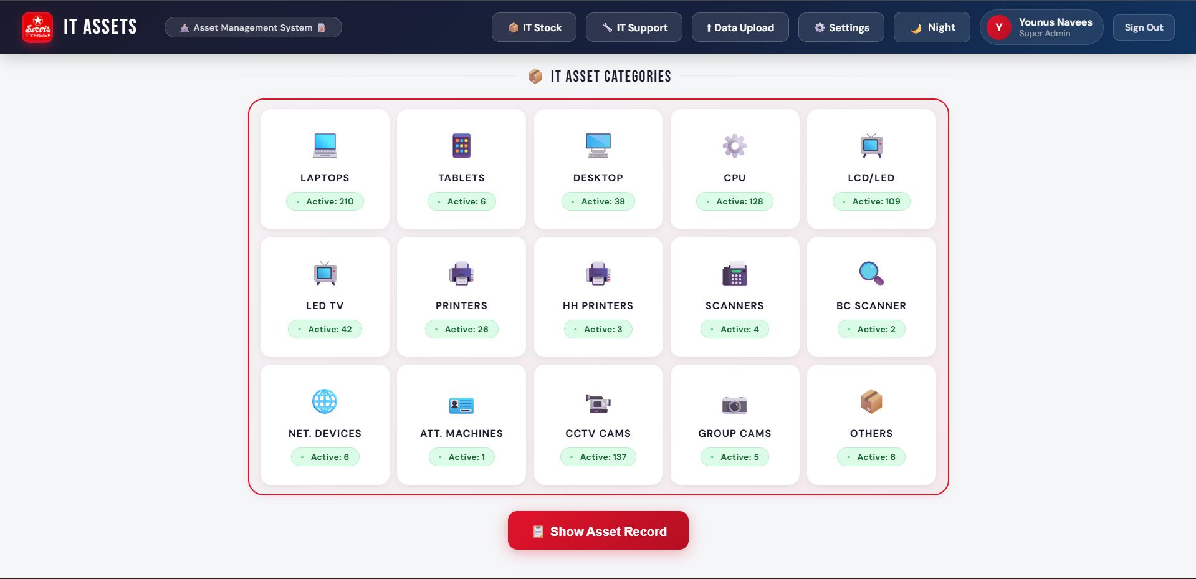Click the Younus Navees user avatar
This screenshot has width=1196, height=579.
pos(998,27)
